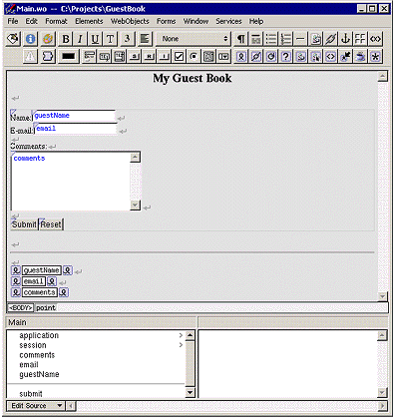Screen dimensions: 396x419
Task: Open the color palette icon
Action: [48, 39]
